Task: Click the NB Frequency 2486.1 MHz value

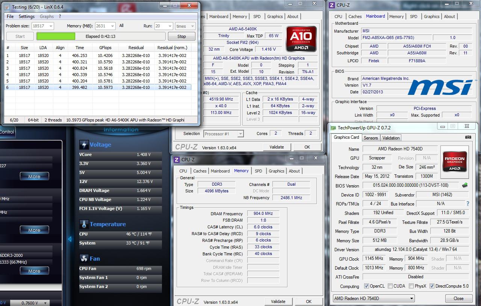Action: click(291, 198)
